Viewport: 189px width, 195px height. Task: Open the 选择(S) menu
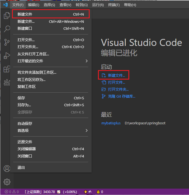point(49,5)
